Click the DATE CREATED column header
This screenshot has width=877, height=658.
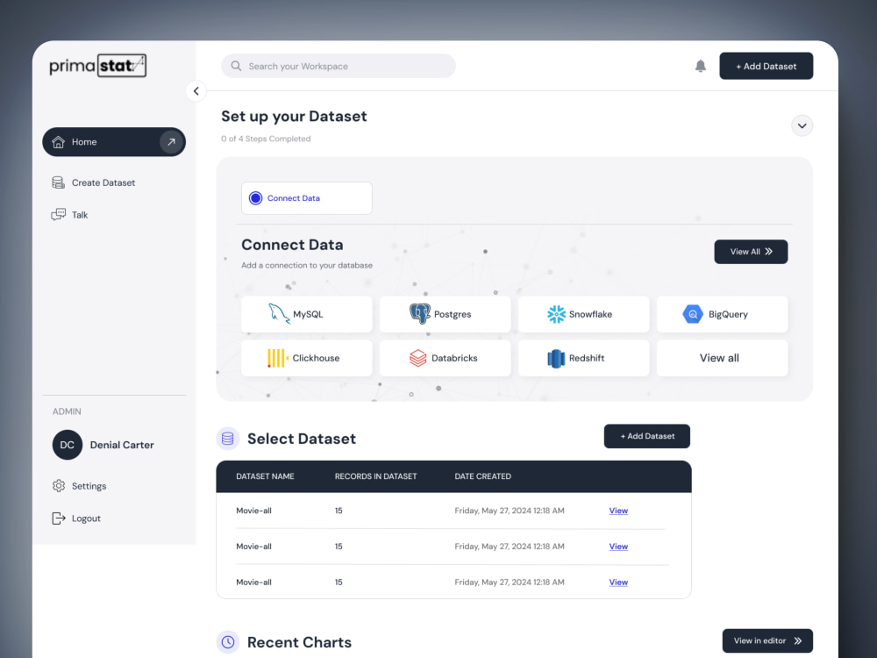click(x=482, y=476)
